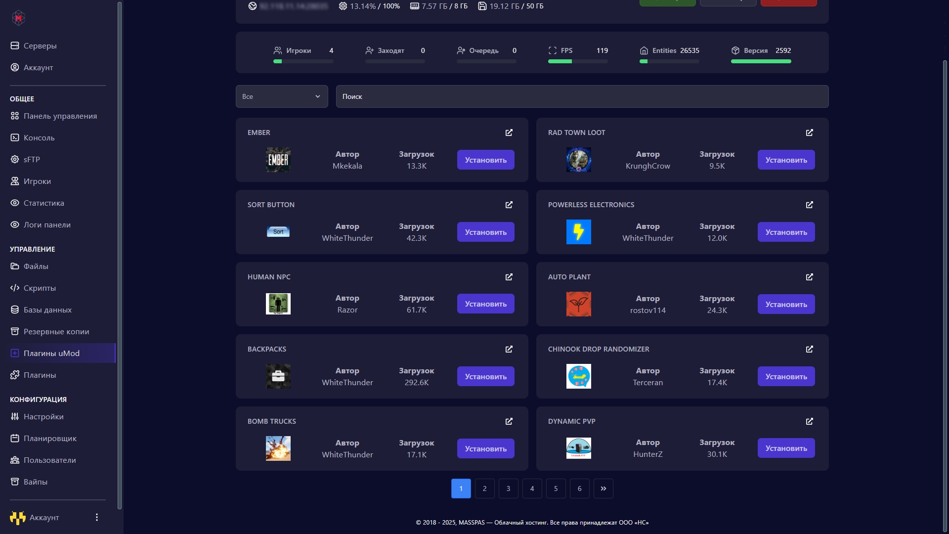This screenshot has height=534, width=949.
Task: Focus the Поиск search field
Action: 582,96
